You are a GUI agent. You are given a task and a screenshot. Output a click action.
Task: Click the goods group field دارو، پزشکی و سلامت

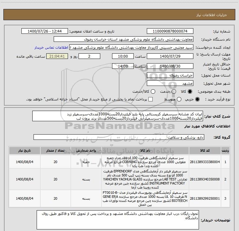[x=119, y=137]
